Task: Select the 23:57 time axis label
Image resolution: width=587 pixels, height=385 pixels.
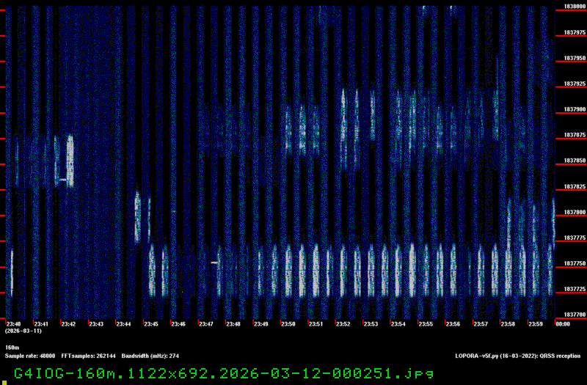Action: [481, 324]
